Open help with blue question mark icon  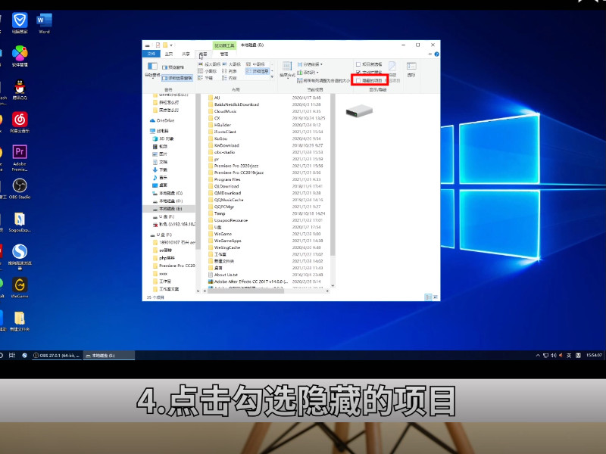(x=437, y=54)
